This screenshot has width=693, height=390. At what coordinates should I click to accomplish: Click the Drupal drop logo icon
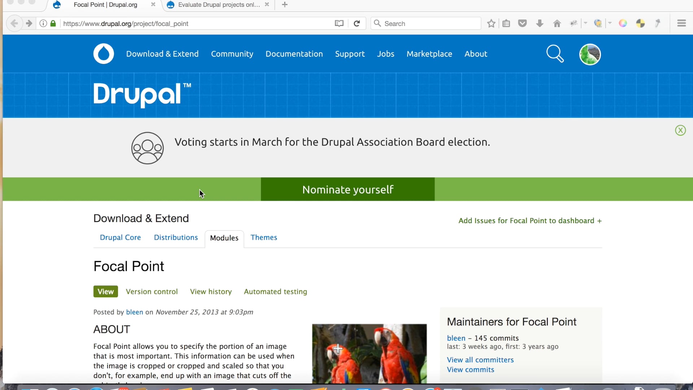click(x=104, y=54)
